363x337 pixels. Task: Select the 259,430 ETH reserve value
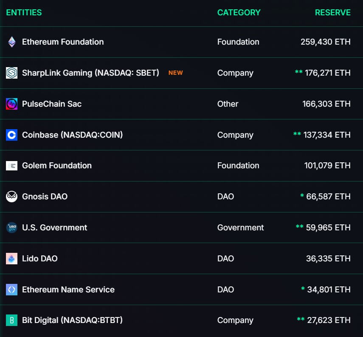pyautogui.click(x=325, y=42)
